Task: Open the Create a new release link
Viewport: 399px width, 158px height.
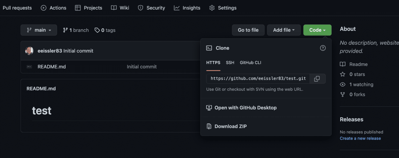Action: click(x=360, y=138)
